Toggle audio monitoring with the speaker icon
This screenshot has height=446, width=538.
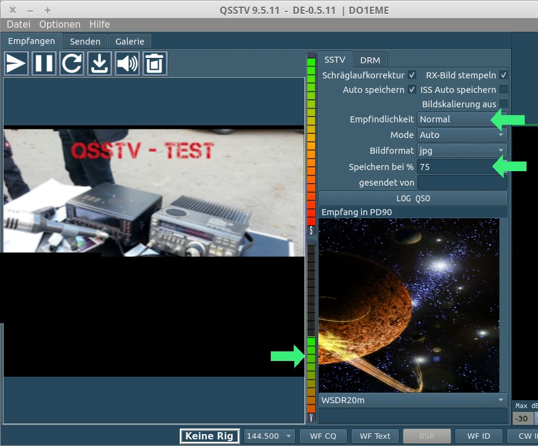[x=127, y=63]
